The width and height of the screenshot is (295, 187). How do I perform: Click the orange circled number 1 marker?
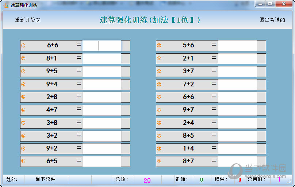pyautogui.click(x=23, y=46)
